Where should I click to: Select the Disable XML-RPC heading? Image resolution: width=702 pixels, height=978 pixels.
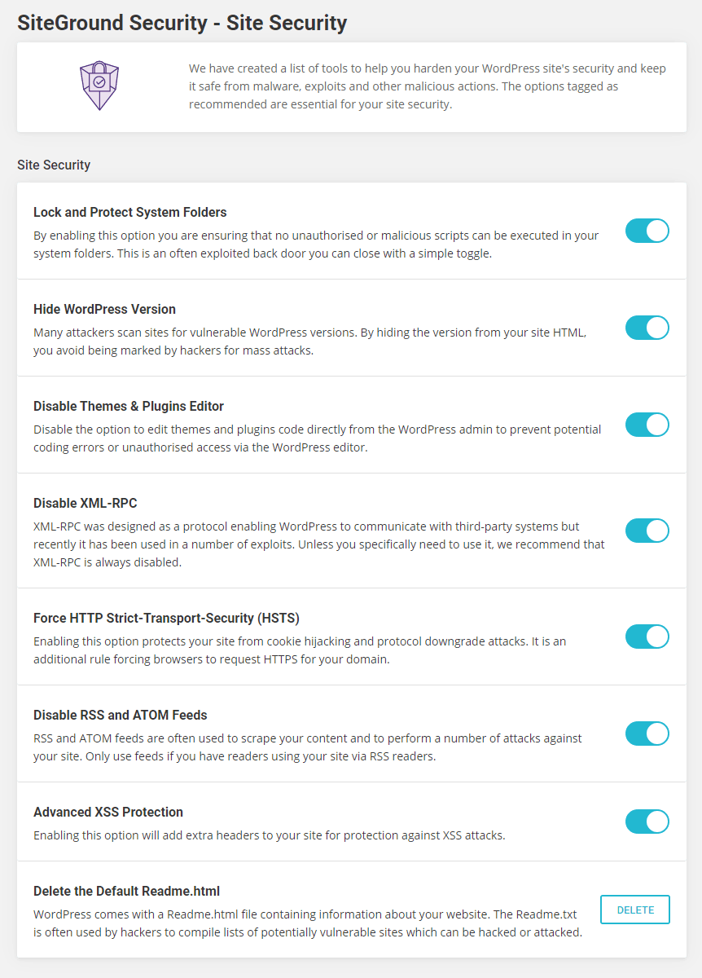(x=86, y=503)
